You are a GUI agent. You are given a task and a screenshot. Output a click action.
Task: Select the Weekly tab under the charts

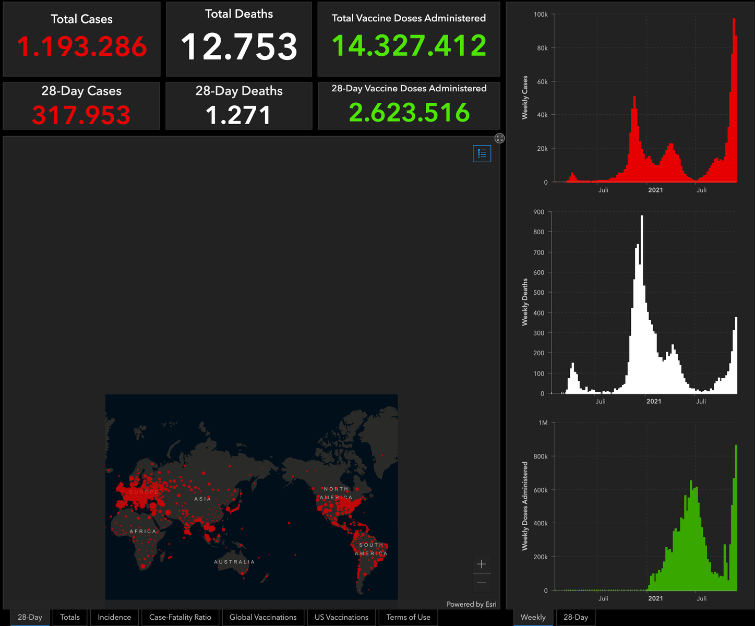[533, 617]
